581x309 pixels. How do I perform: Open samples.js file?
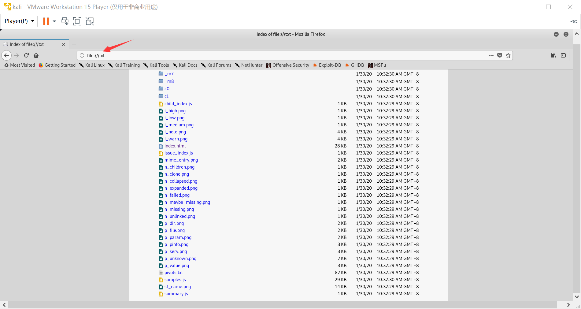(x=175, y=280)
